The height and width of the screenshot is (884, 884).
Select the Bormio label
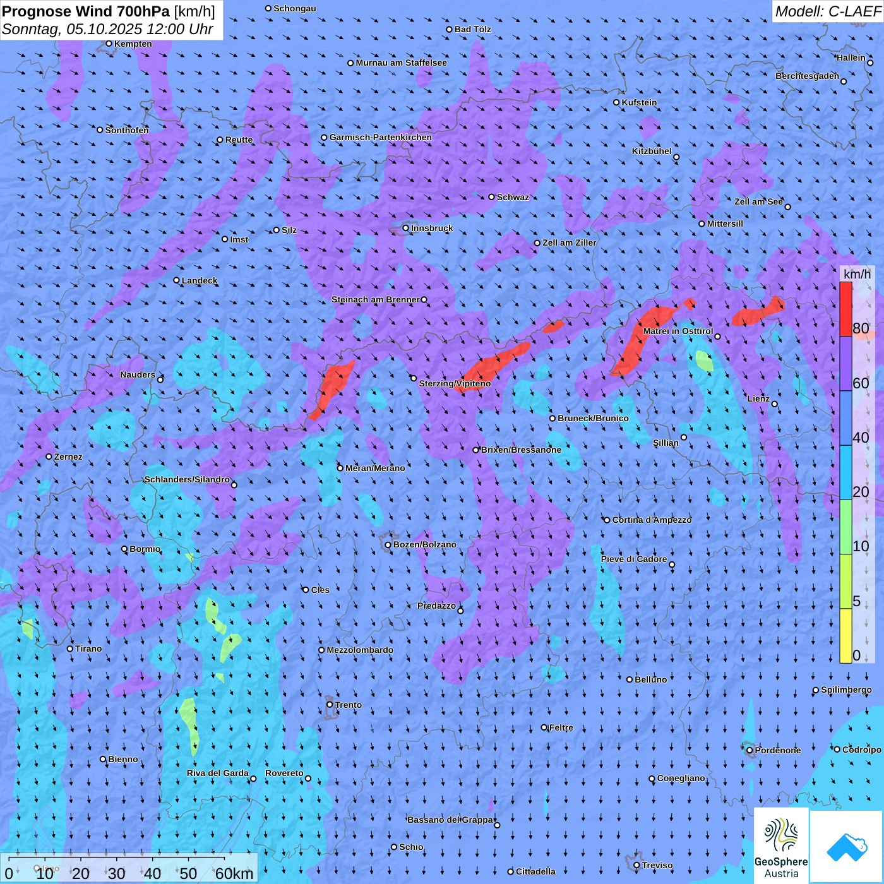(145, 549)
